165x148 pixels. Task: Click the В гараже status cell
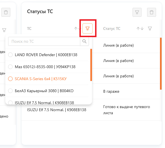[x=111, y=91]
